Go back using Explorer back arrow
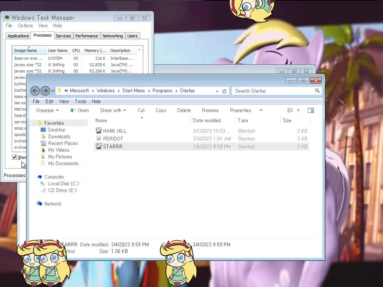This screenshot has height=287, width=383. 35,91
